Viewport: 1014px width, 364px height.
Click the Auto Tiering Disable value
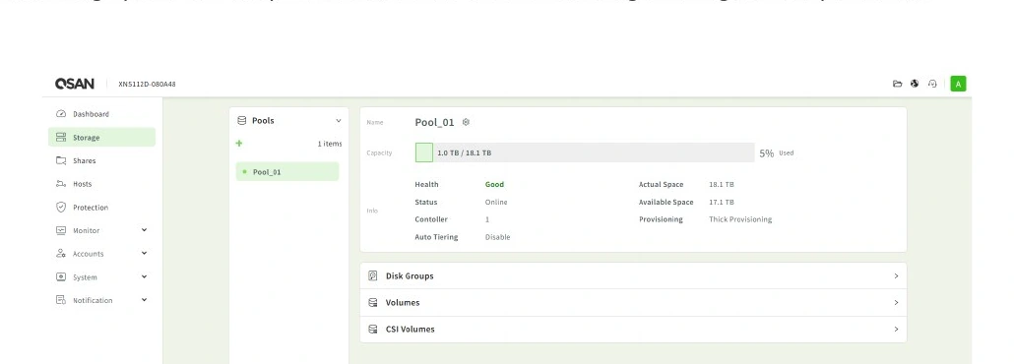[x=497, y=237]
